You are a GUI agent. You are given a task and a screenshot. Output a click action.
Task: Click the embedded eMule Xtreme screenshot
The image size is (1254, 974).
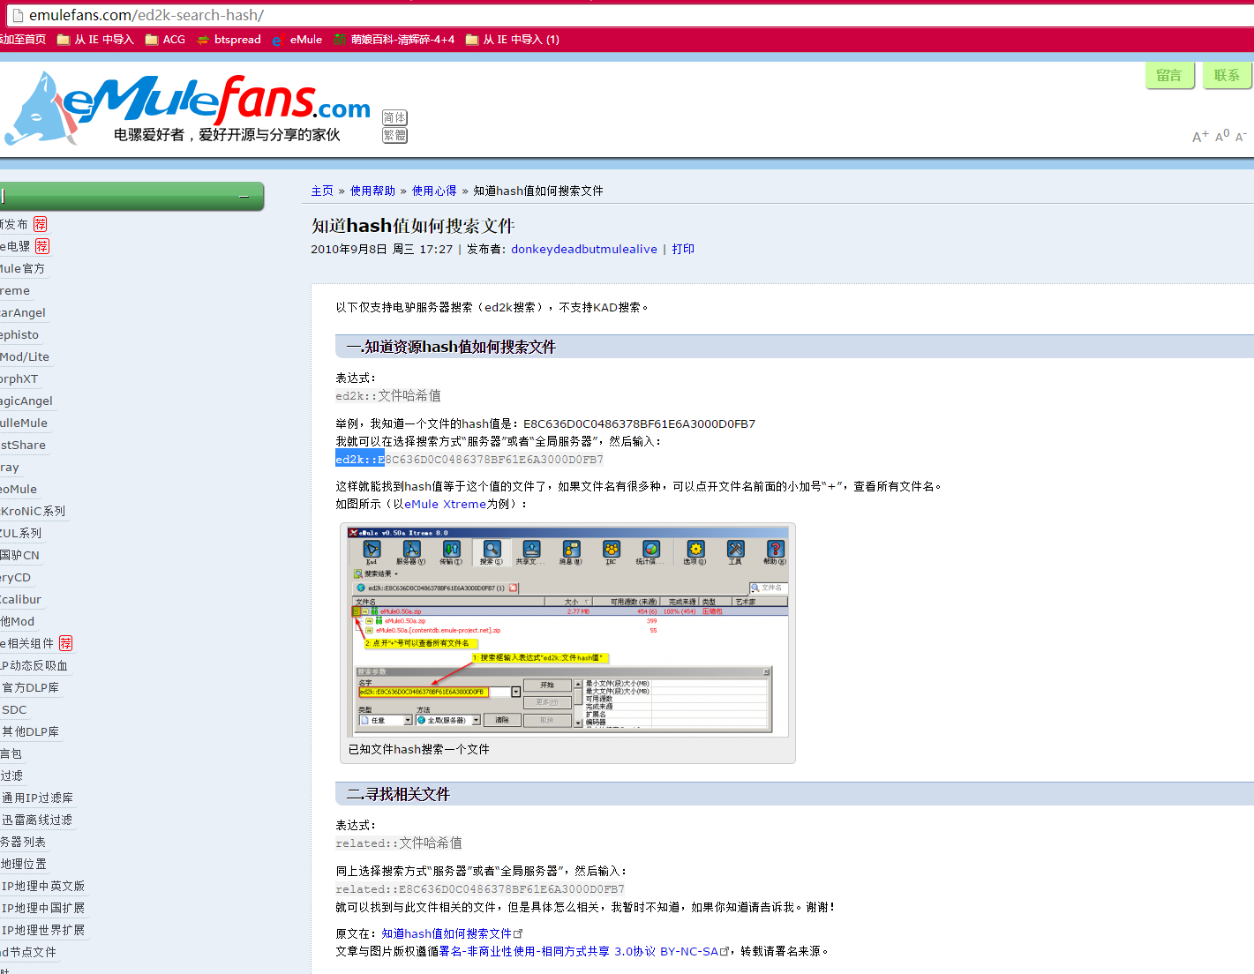tap(567, 632)
